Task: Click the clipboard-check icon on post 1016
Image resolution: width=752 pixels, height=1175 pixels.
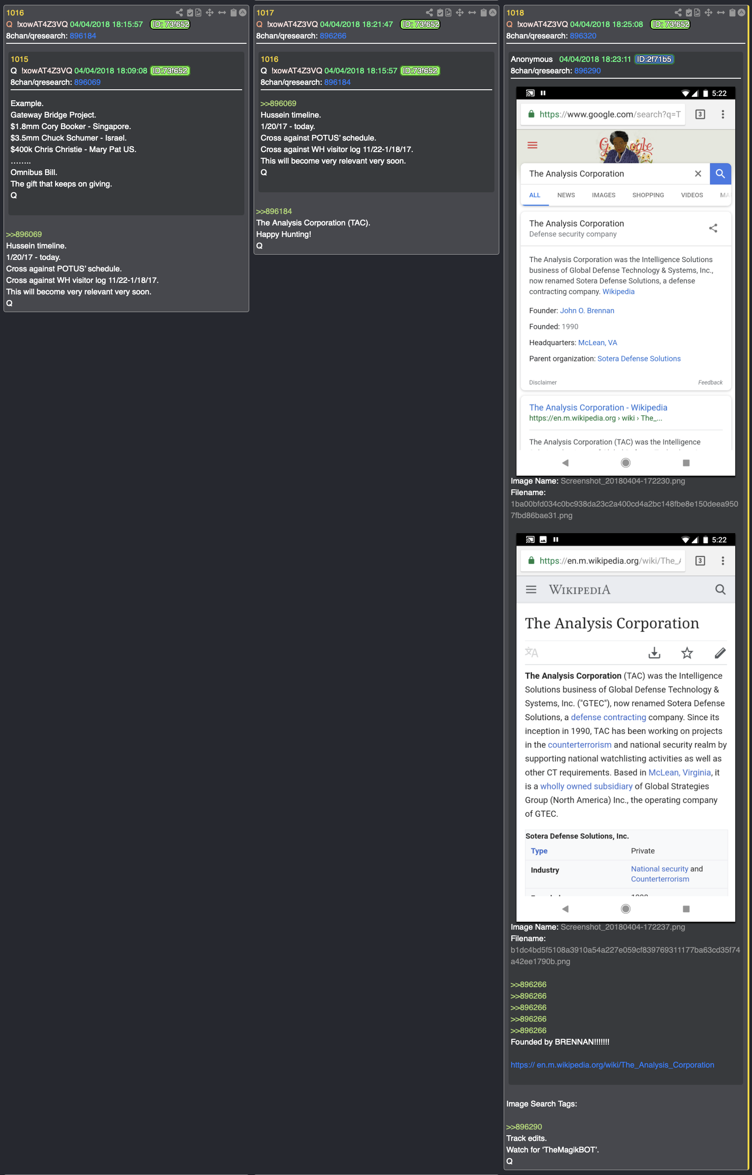Action: tap(190, 13)
